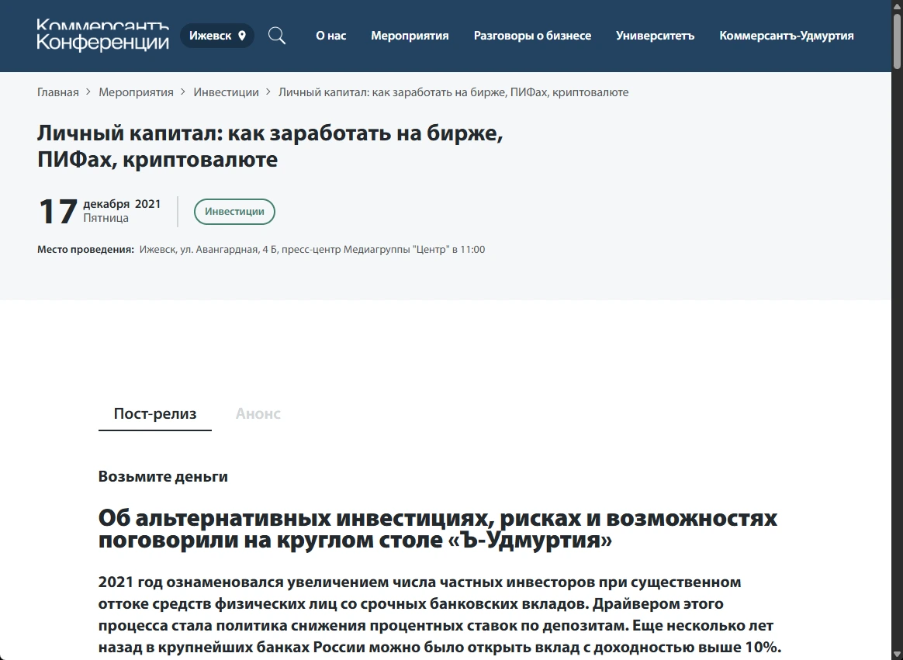Click the Инвестиции breadcrumb link
Image resolution: width=903 pixels, height=660 pixels.
coord(226,92)
